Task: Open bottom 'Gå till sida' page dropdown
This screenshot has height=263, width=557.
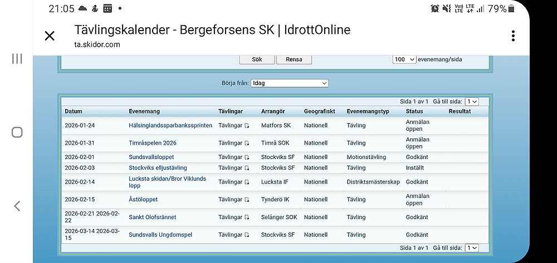Action: pyautogui.click(x=472, y=248)
